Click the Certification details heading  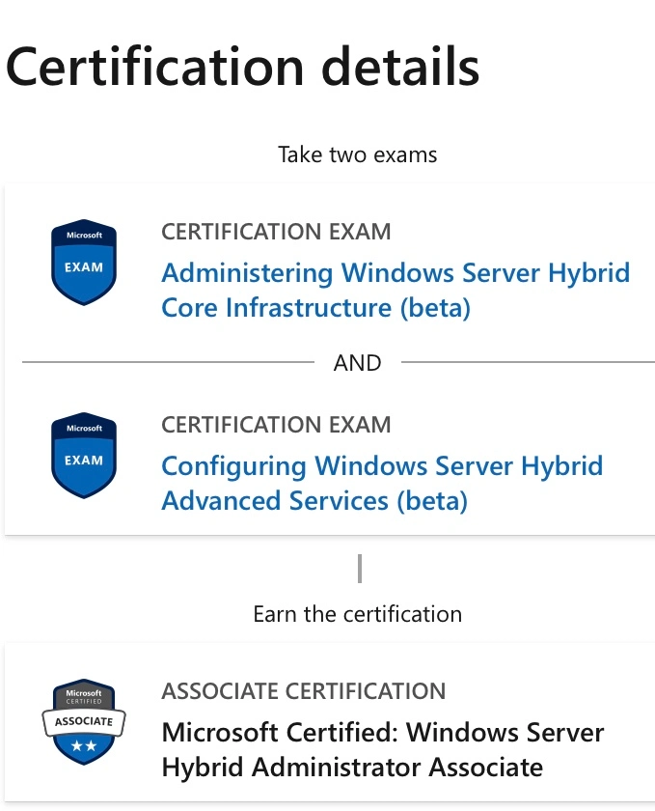pyautogui.click(x=242, y=67)
